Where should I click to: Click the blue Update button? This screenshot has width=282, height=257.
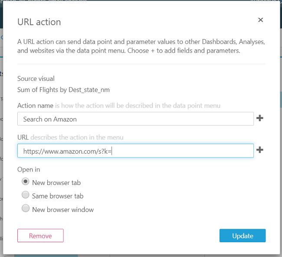(243, 236)
